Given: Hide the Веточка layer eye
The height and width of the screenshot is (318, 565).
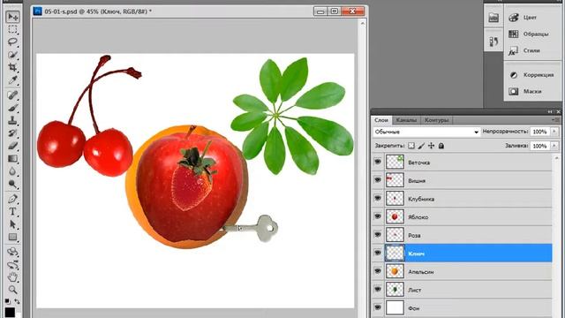Looking at the screenshot, I should click(378, 162).
